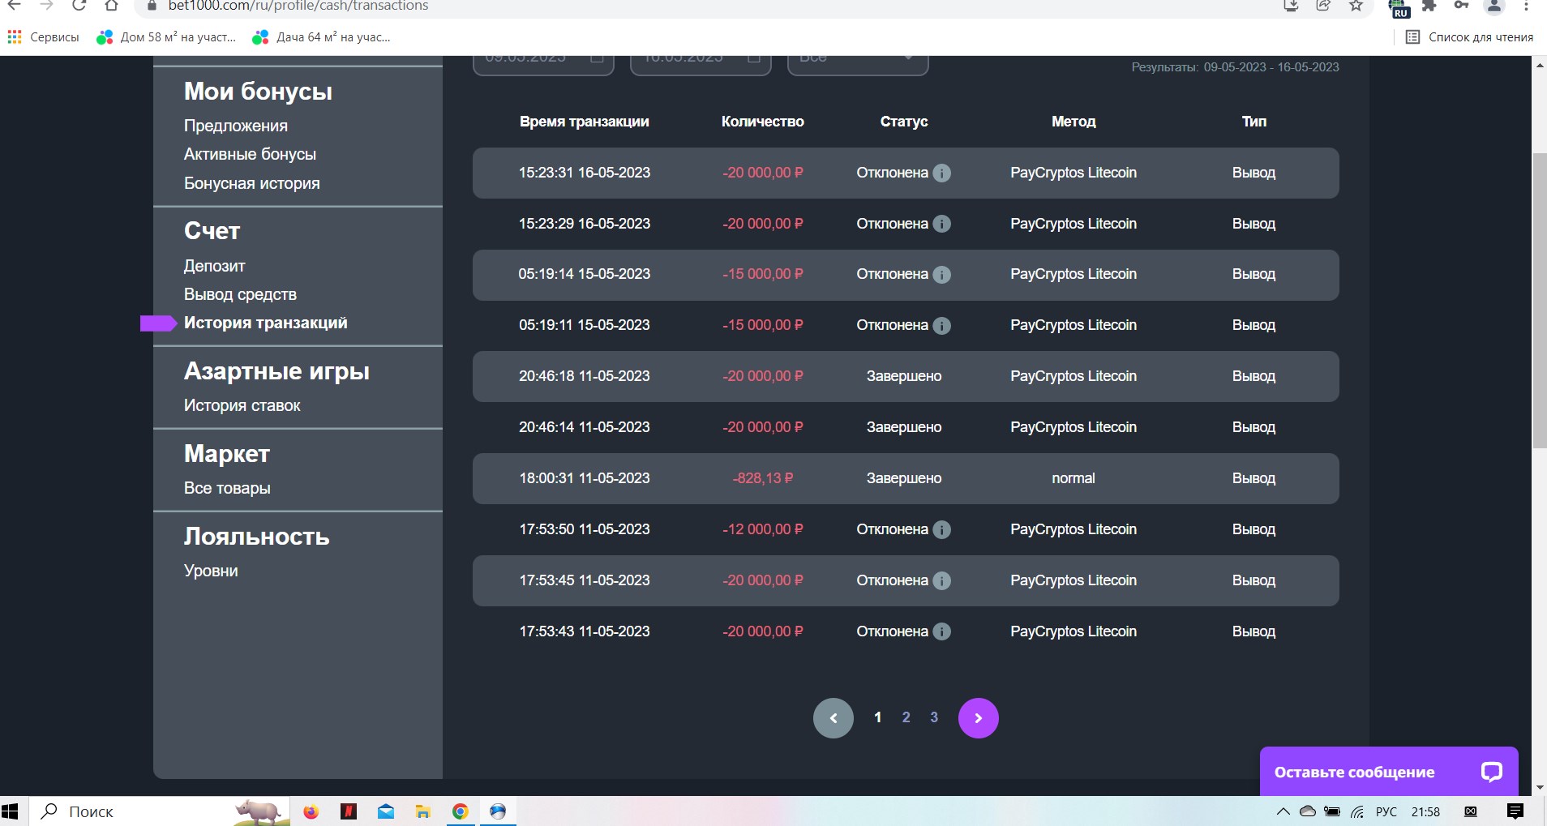Open Бонусная история in sidebar
Viewport: 1547px width, 826px height.
[x=251, y=183]
